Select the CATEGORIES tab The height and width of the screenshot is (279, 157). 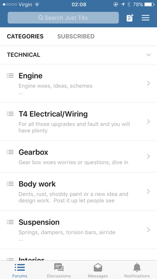tap(25, 36)
